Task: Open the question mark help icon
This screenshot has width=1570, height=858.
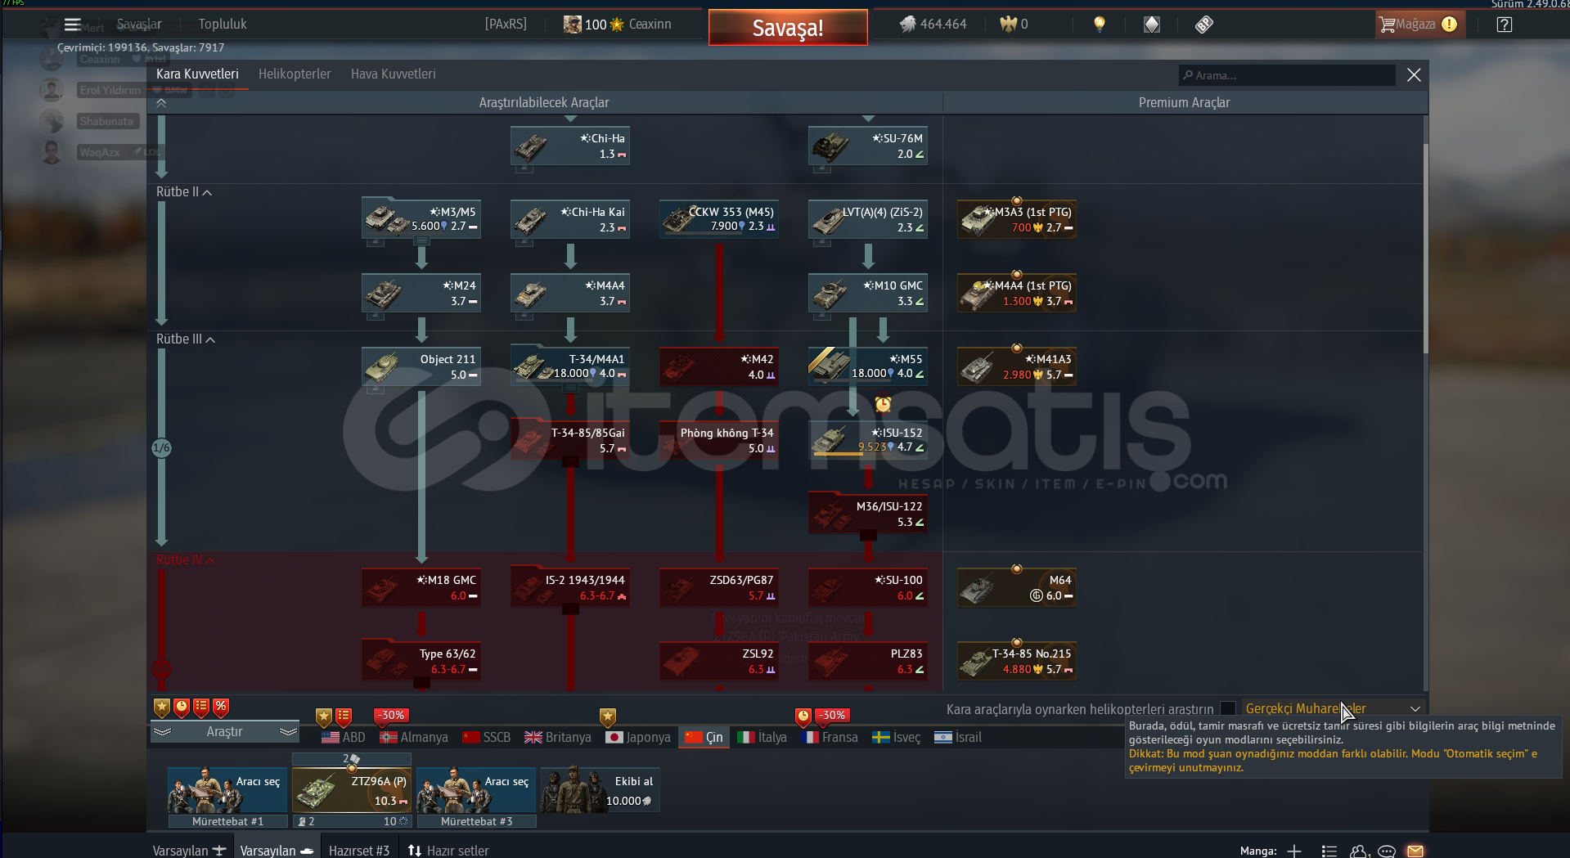Action: (x=1504, y=25)
